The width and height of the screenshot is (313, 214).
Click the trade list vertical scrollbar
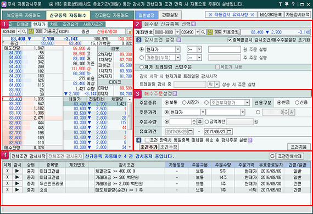click(130, 123)
